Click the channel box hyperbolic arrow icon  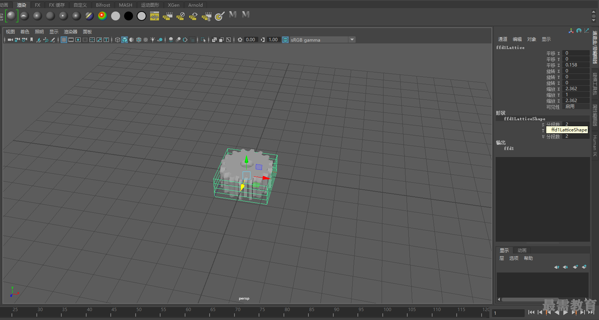click(587, 31)
